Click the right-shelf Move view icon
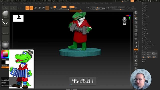The image size is (160, 90). tap(136, 60)
